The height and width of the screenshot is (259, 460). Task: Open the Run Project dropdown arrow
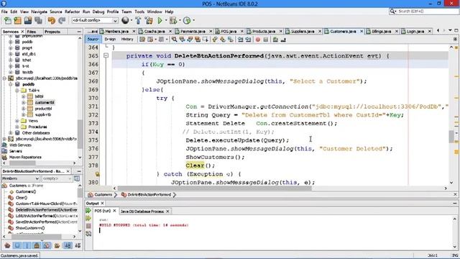coord(166,21)
